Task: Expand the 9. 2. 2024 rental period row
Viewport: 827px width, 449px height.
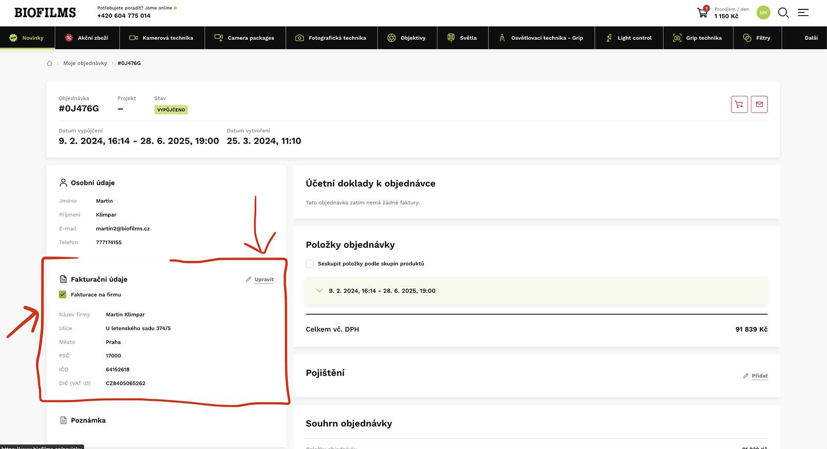Action: coord(537,291)
